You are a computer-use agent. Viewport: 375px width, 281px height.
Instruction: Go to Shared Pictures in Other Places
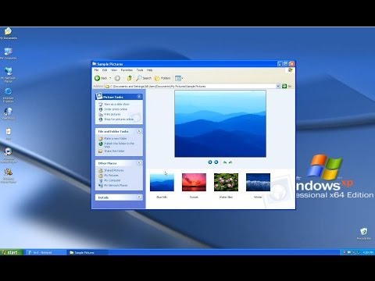111,170
